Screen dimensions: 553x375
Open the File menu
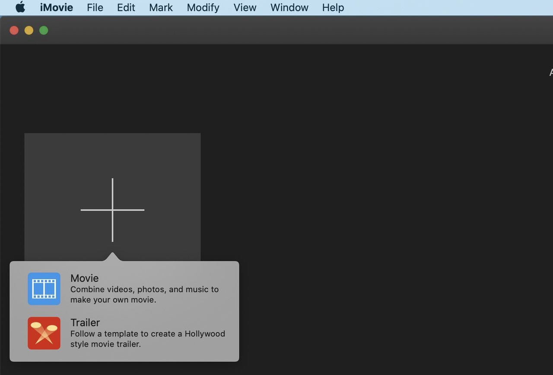pyautogui.click(x=95, y=7)
